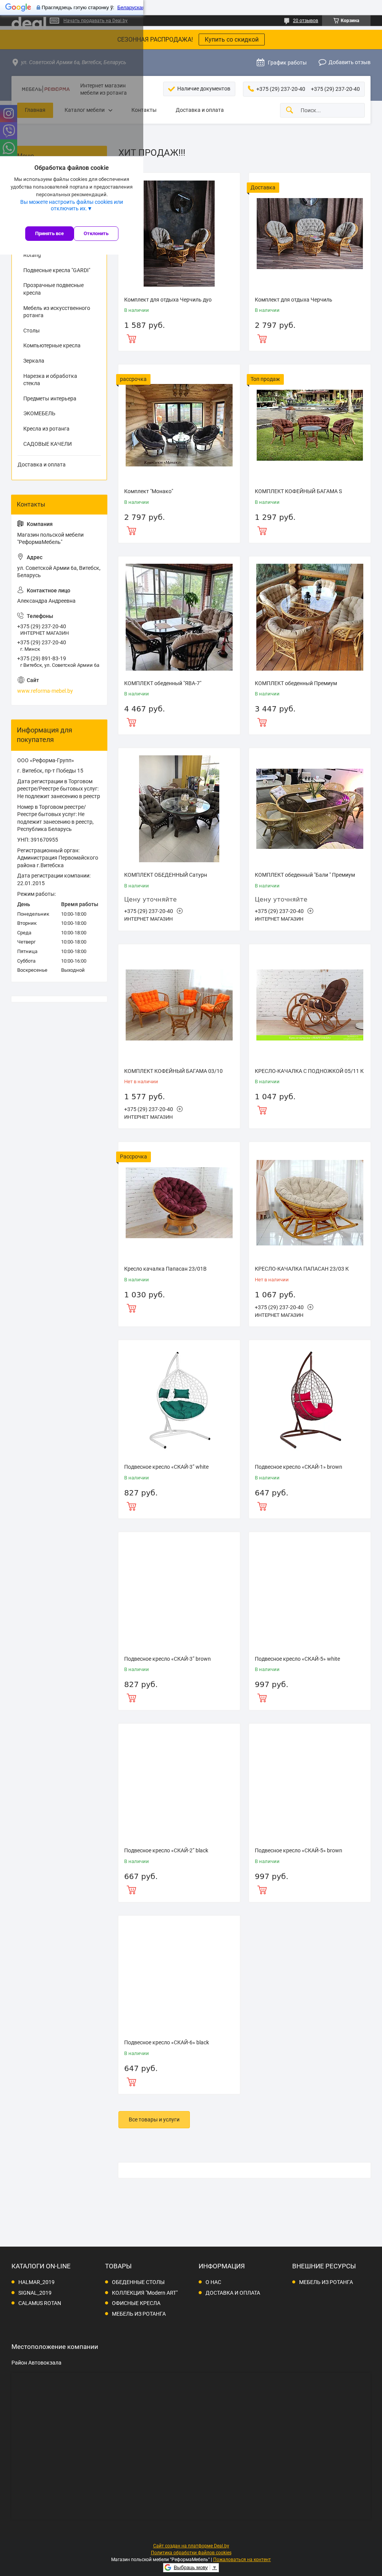Expand phone info for КОМПЛЕКТ ОБЕДЕННЫЙ Сатурн
The height and width of the screenshot is (2576, 382).
[180, 911]
